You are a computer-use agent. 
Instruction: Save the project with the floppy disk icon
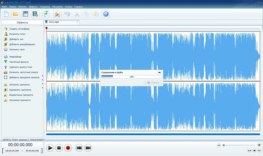(25, 14)
